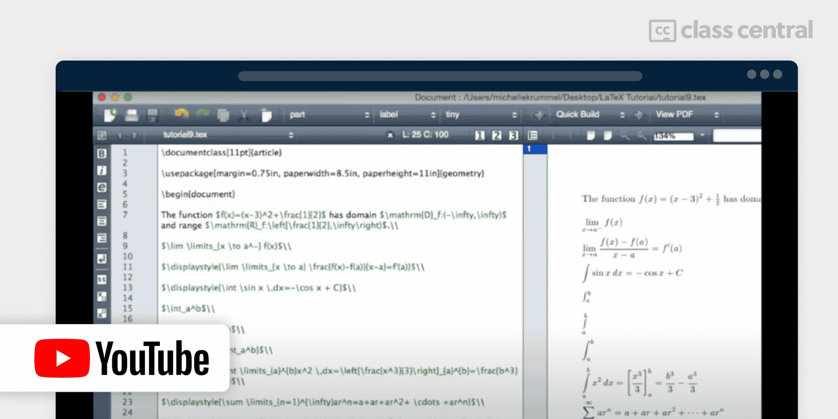This screenshot has height=419, width=838.
Task: Insert center-align environment icon
Action: [101, 222]
